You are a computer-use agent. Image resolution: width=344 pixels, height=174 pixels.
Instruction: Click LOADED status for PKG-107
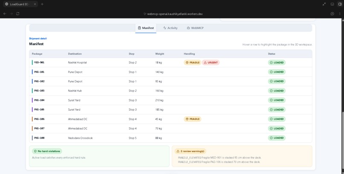[x=277, y=129]
